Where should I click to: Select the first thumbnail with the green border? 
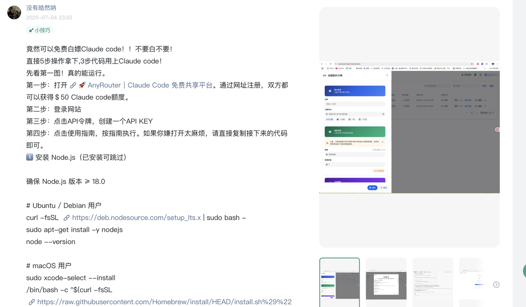[x=339, y=282]
